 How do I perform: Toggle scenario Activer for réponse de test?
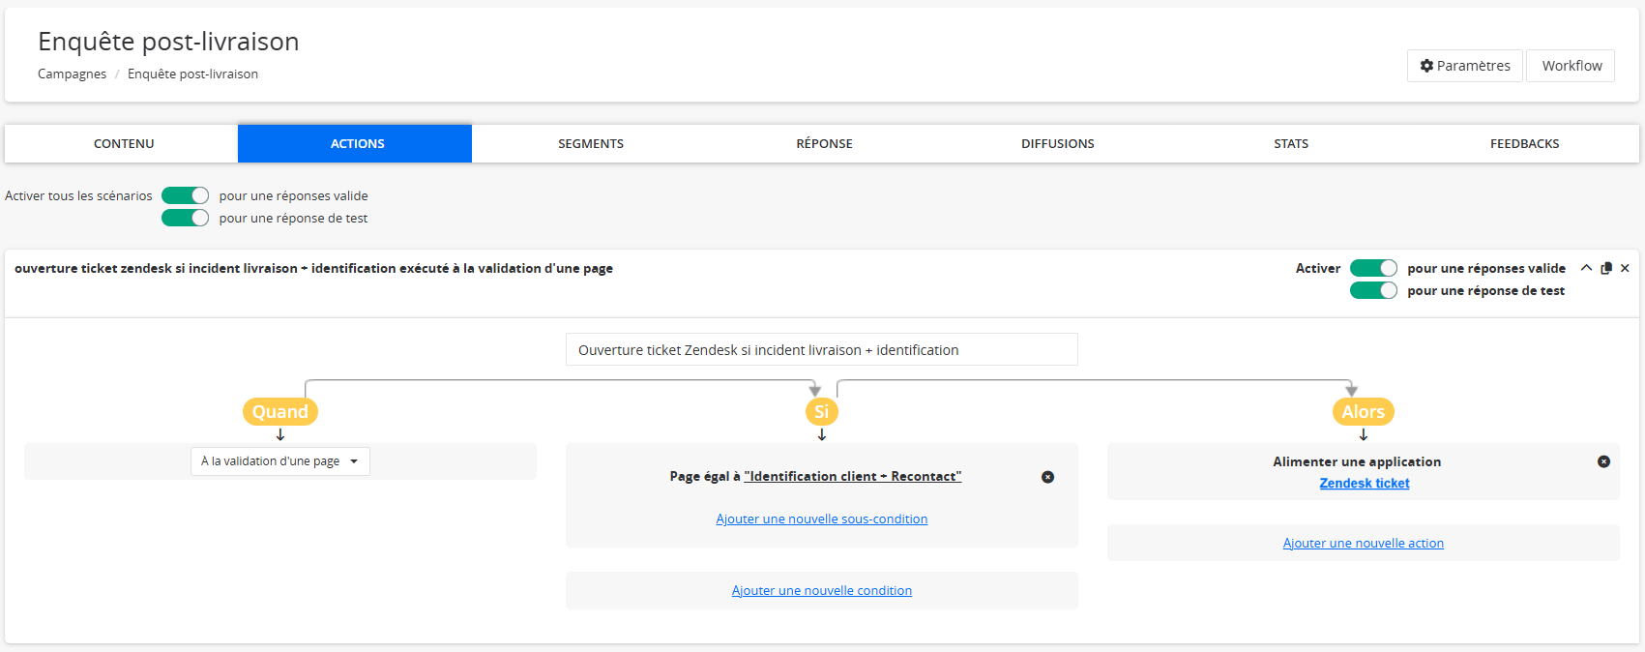pyautogui.click(x=1373, y=290)
